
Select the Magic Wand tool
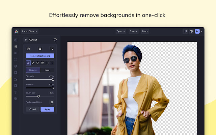point(33,63)
